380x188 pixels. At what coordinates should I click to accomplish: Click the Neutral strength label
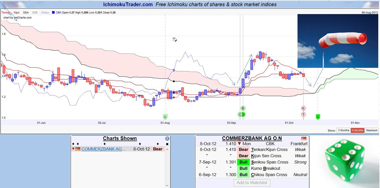[x=300, y=175]
